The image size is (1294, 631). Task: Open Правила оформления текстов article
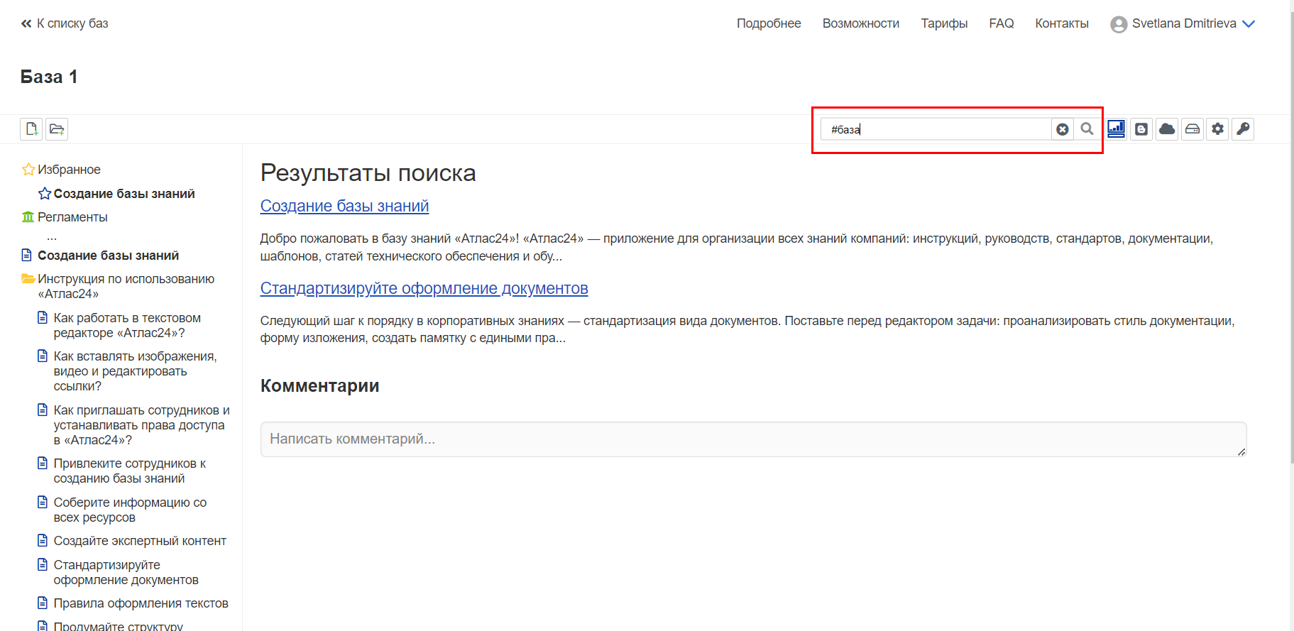tap(141, 603)
